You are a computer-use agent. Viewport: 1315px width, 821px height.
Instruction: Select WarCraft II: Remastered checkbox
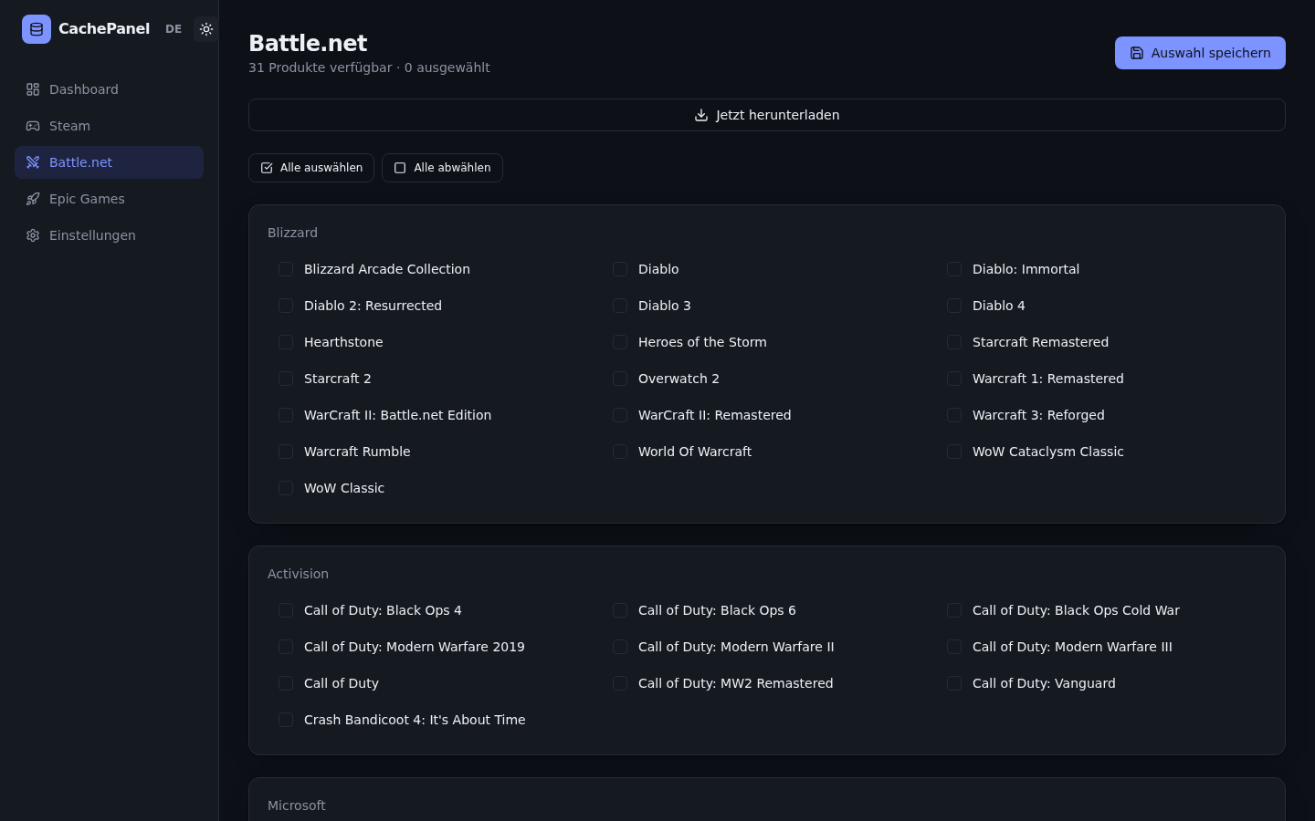pyautogui.click(x=620, y=415)
